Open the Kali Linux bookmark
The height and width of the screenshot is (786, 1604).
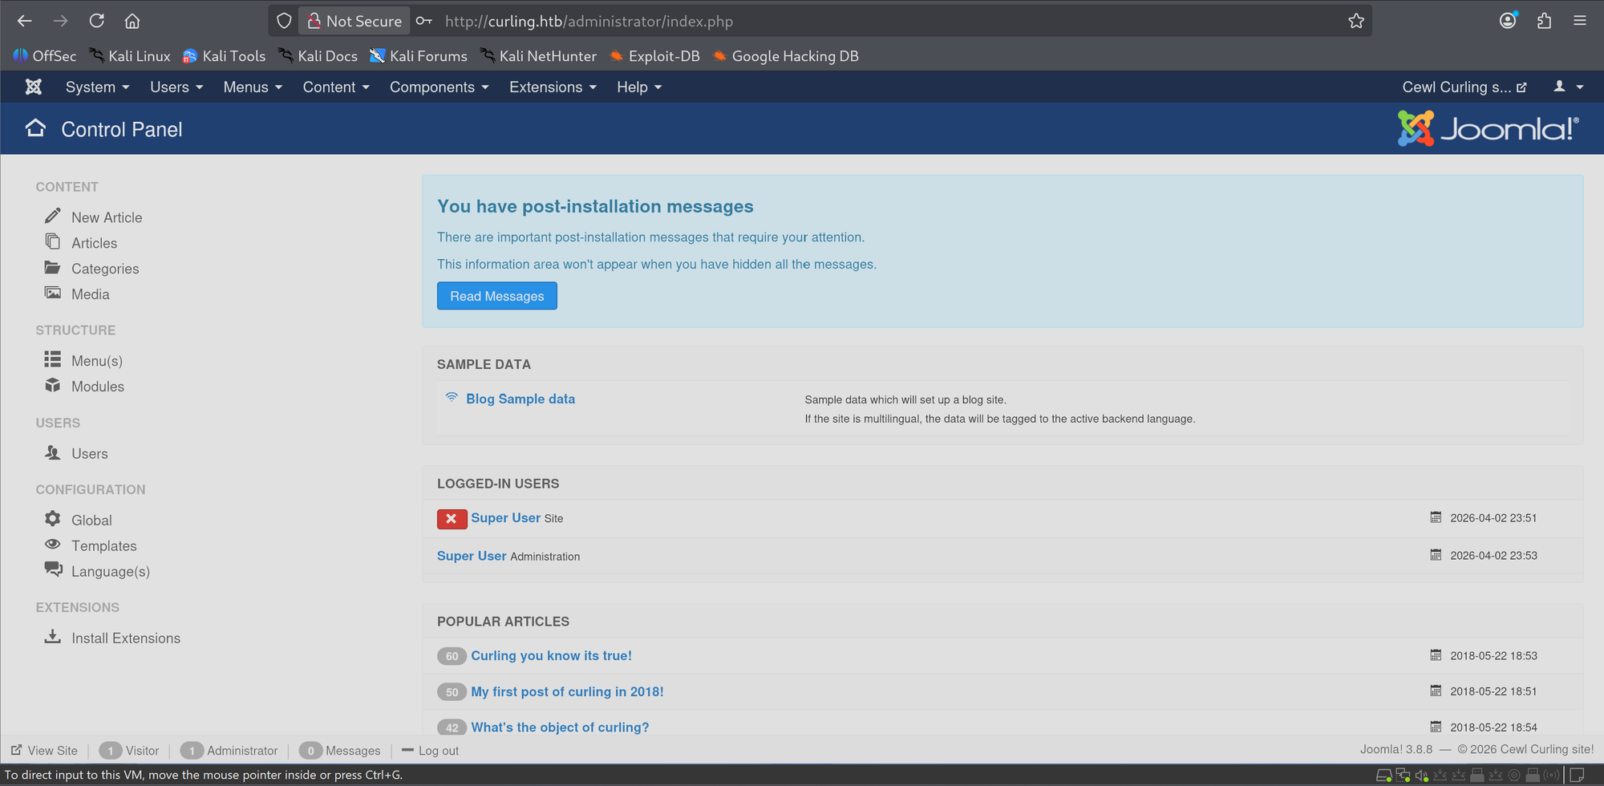pyautogui.click(x=130, y=56)
